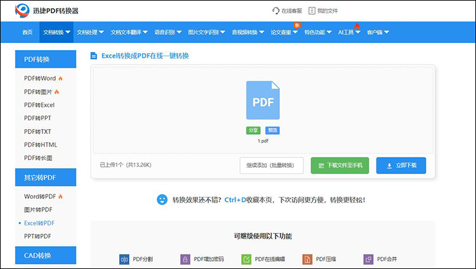Viewport: 476px width, 269px height.
Task: Click the green 分享 tag under the file
Action: [253, 130]
